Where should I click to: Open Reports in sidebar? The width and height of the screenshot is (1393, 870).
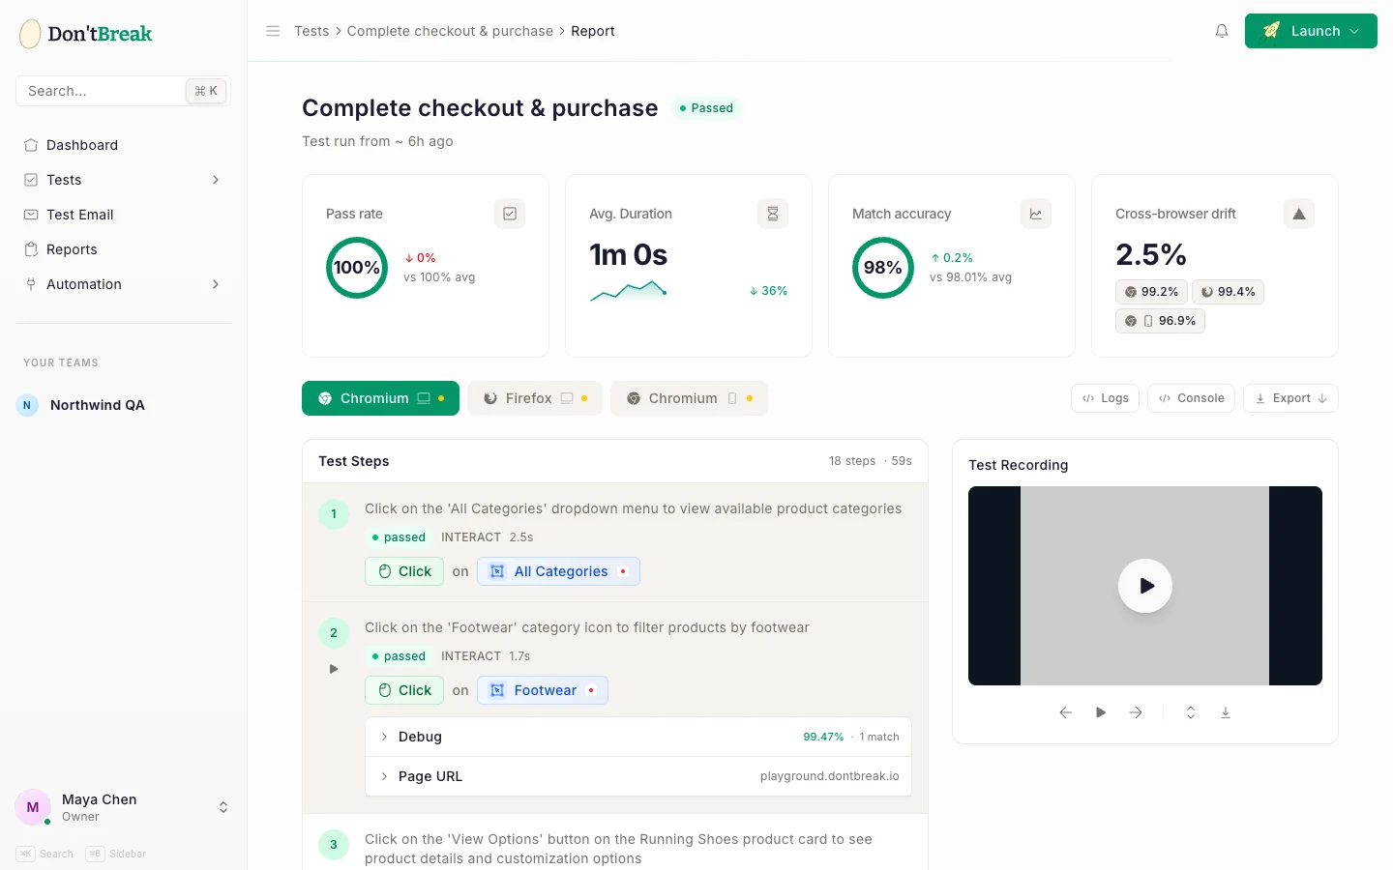point(123,249)
